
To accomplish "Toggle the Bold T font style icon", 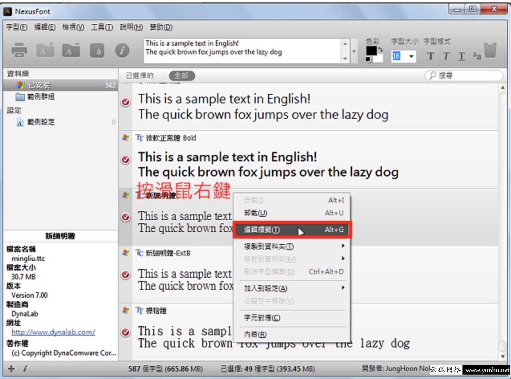I will 431,56.
